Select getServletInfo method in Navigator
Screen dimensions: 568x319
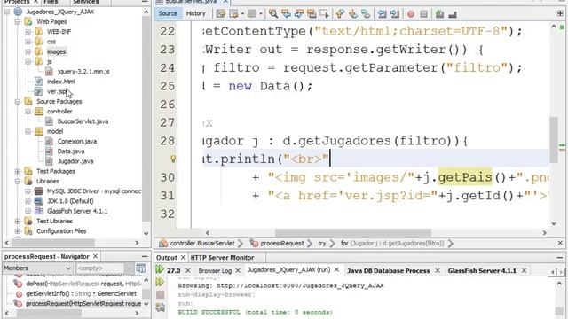81,293
